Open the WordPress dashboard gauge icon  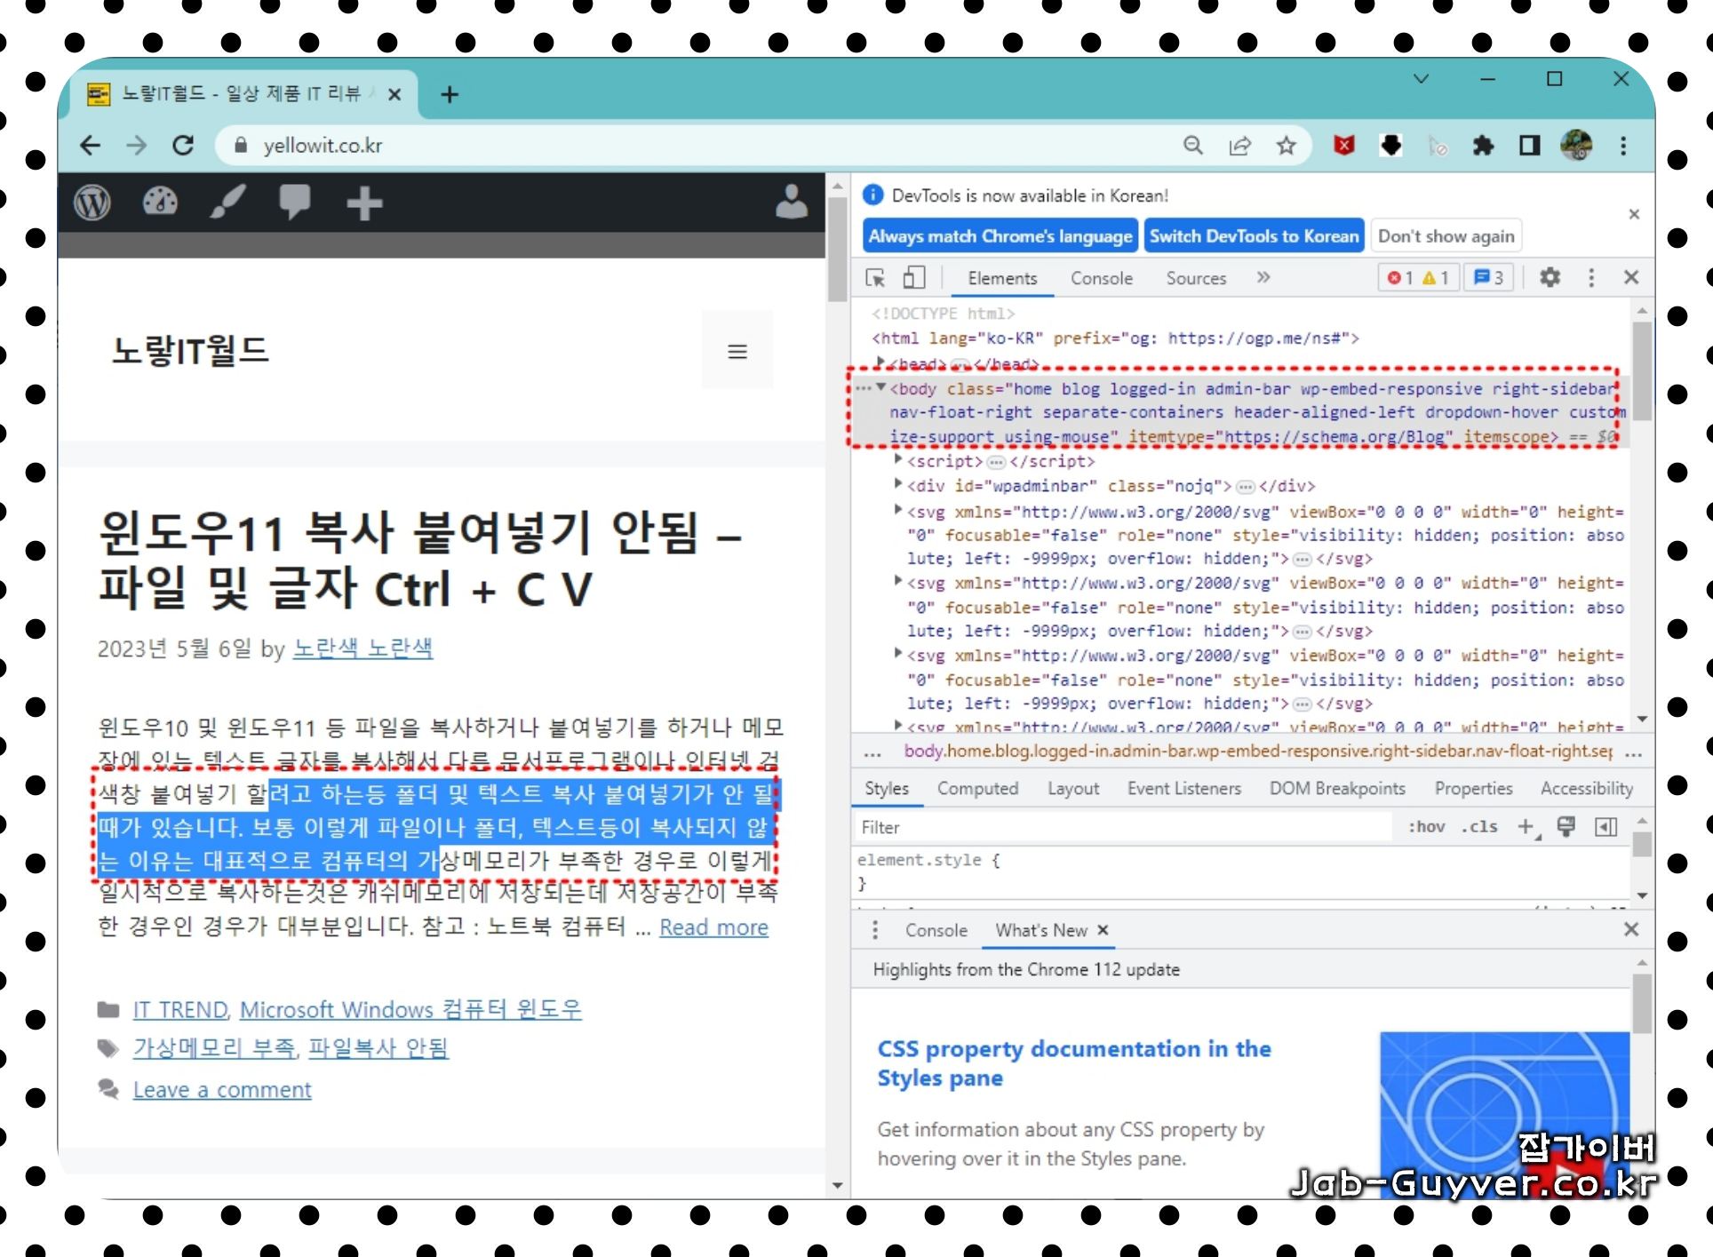point(160,203)
